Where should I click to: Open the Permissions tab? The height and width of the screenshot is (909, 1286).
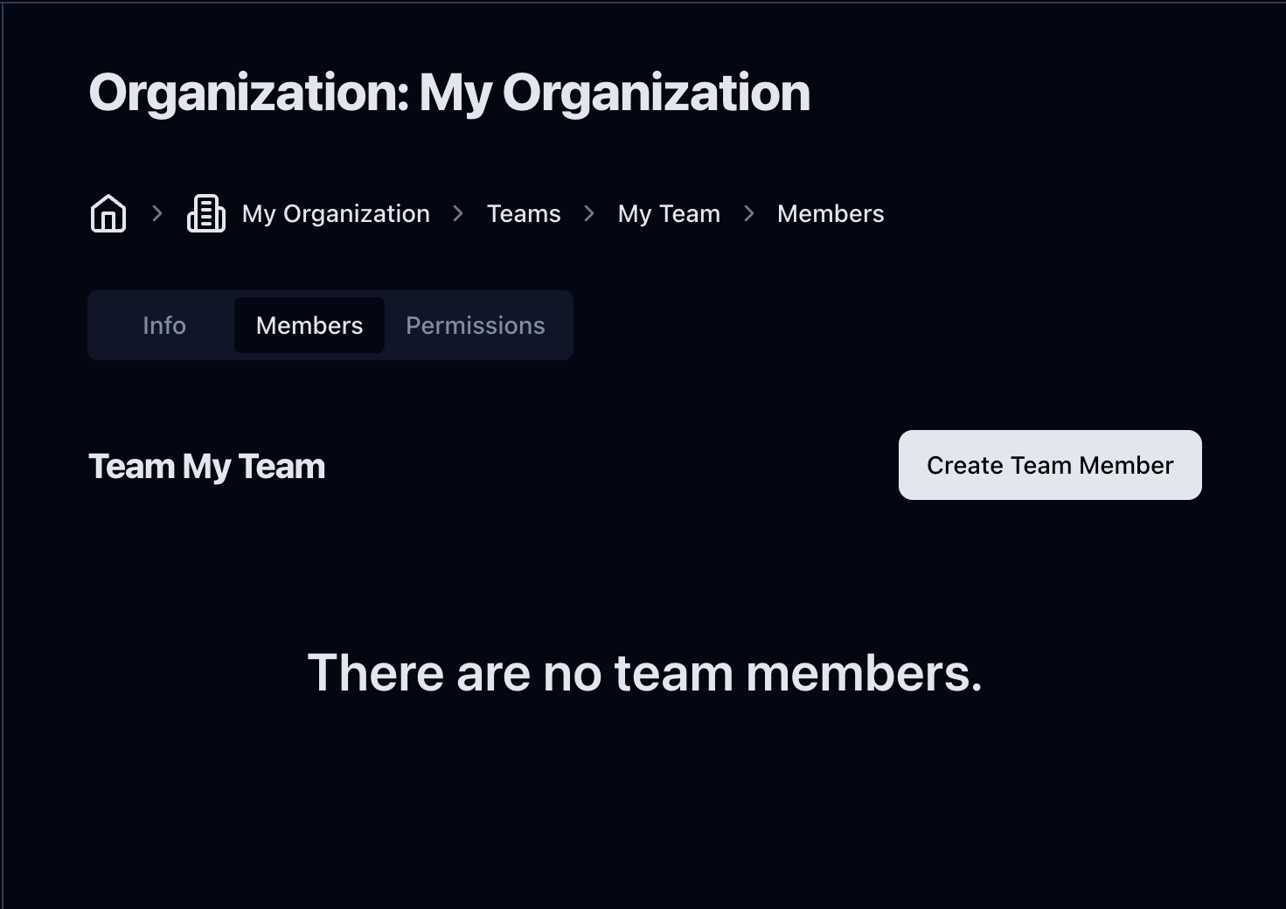pyautogui.click(x=476, y=325)
